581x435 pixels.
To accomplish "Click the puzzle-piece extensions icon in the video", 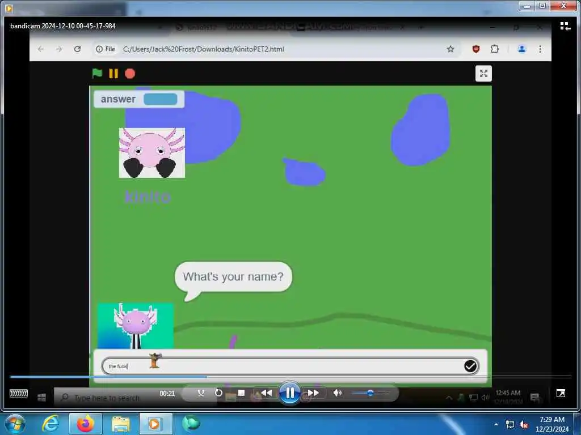I will tap(495, 49).
